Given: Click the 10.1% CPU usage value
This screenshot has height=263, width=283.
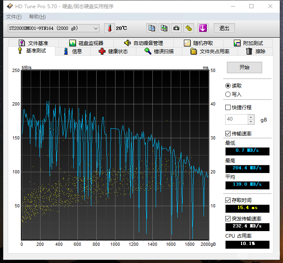Looking at the screenshot, I should coord(247,245).
